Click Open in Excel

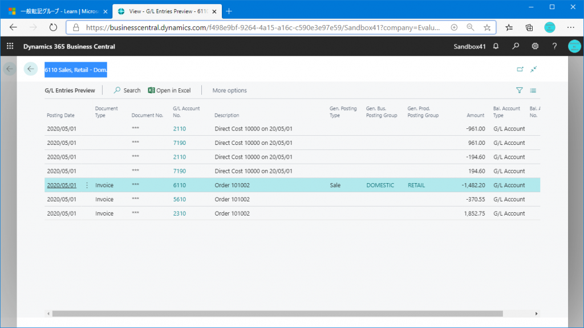(169, 90)
